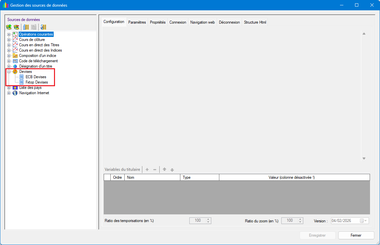The image size is (380, 245).
Task: Select Fxtop Devises in the tree
Action: tap(37, 82)
